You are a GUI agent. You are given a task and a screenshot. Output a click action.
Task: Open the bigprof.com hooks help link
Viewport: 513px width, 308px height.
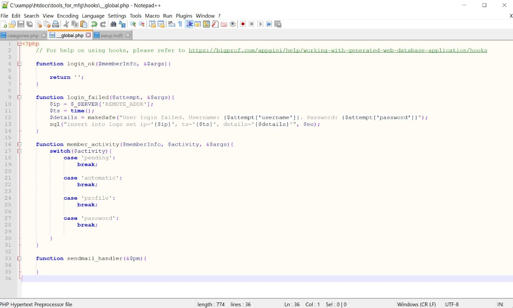point(338,50)
